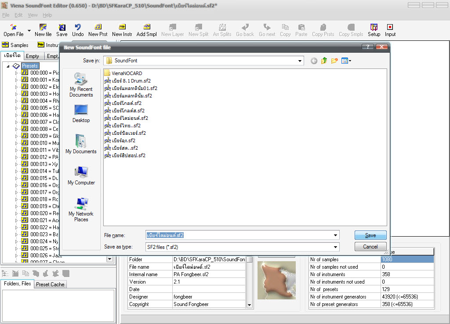Collapse the Presets tree node
The width and height of the screenshot is (450, 324).
coord(8,66)
